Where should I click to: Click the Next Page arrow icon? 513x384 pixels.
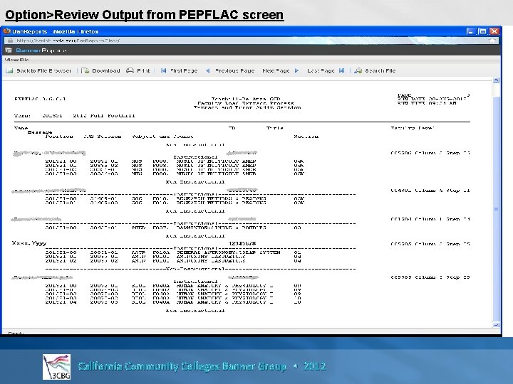pos(296,70)
